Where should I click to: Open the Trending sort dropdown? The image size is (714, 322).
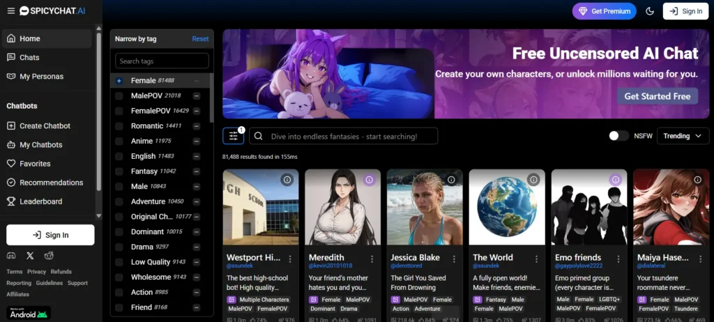[683, 136]
